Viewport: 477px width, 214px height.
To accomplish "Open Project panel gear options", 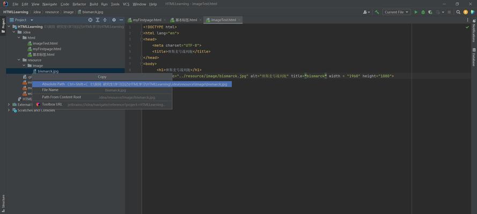I will [x=114, y=20].
